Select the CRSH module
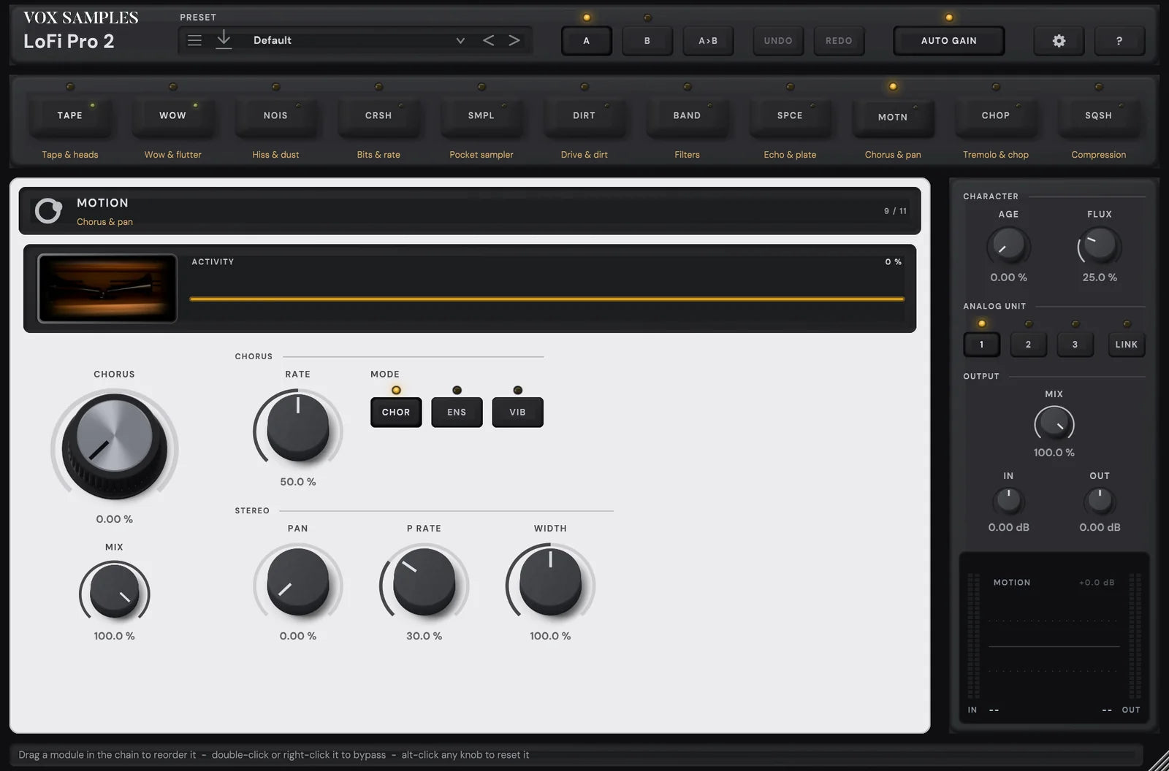 click(378, 115)
